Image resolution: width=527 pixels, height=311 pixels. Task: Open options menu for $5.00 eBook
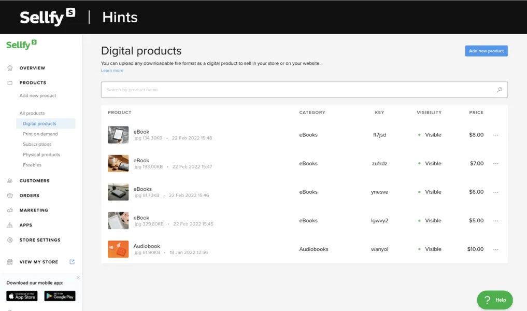496,221
